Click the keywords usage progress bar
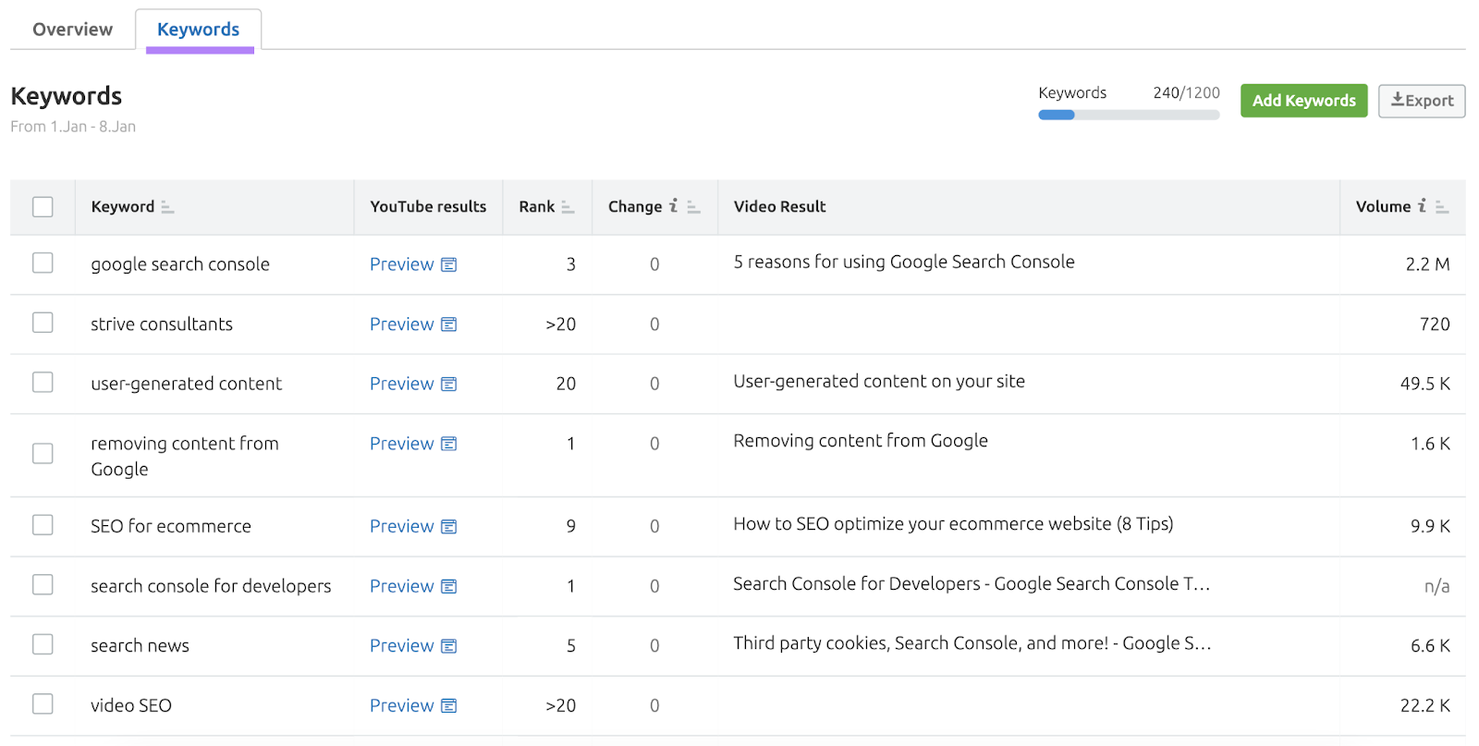This screenshot has height=746, width=1479. pyautogui.click(x=1129, y=116)
